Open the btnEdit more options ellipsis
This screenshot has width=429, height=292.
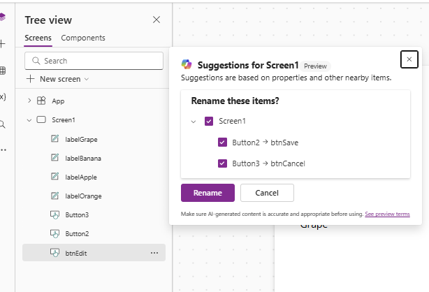154,253
